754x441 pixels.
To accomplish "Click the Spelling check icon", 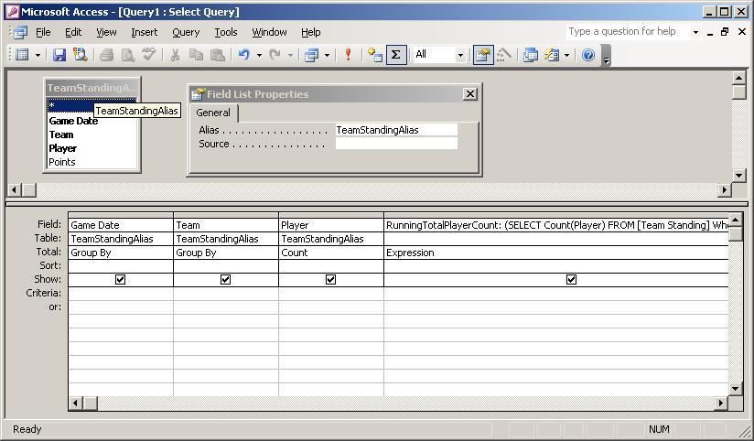I will click(148, 55).
